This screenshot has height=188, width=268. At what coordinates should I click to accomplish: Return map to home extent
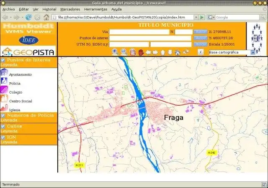point(178,52)
